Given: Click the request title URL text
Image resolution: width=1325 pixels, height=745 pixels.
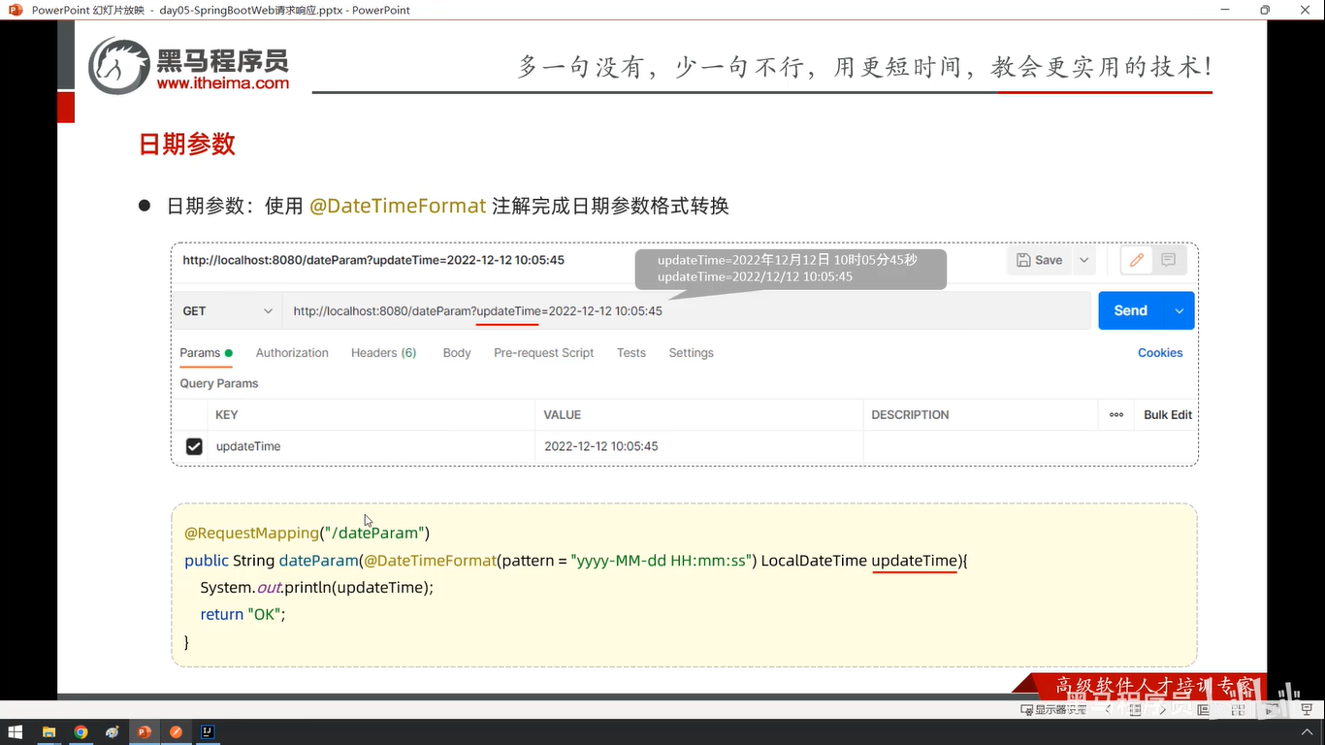Looking at the screenshot, I should click(373, 260).
